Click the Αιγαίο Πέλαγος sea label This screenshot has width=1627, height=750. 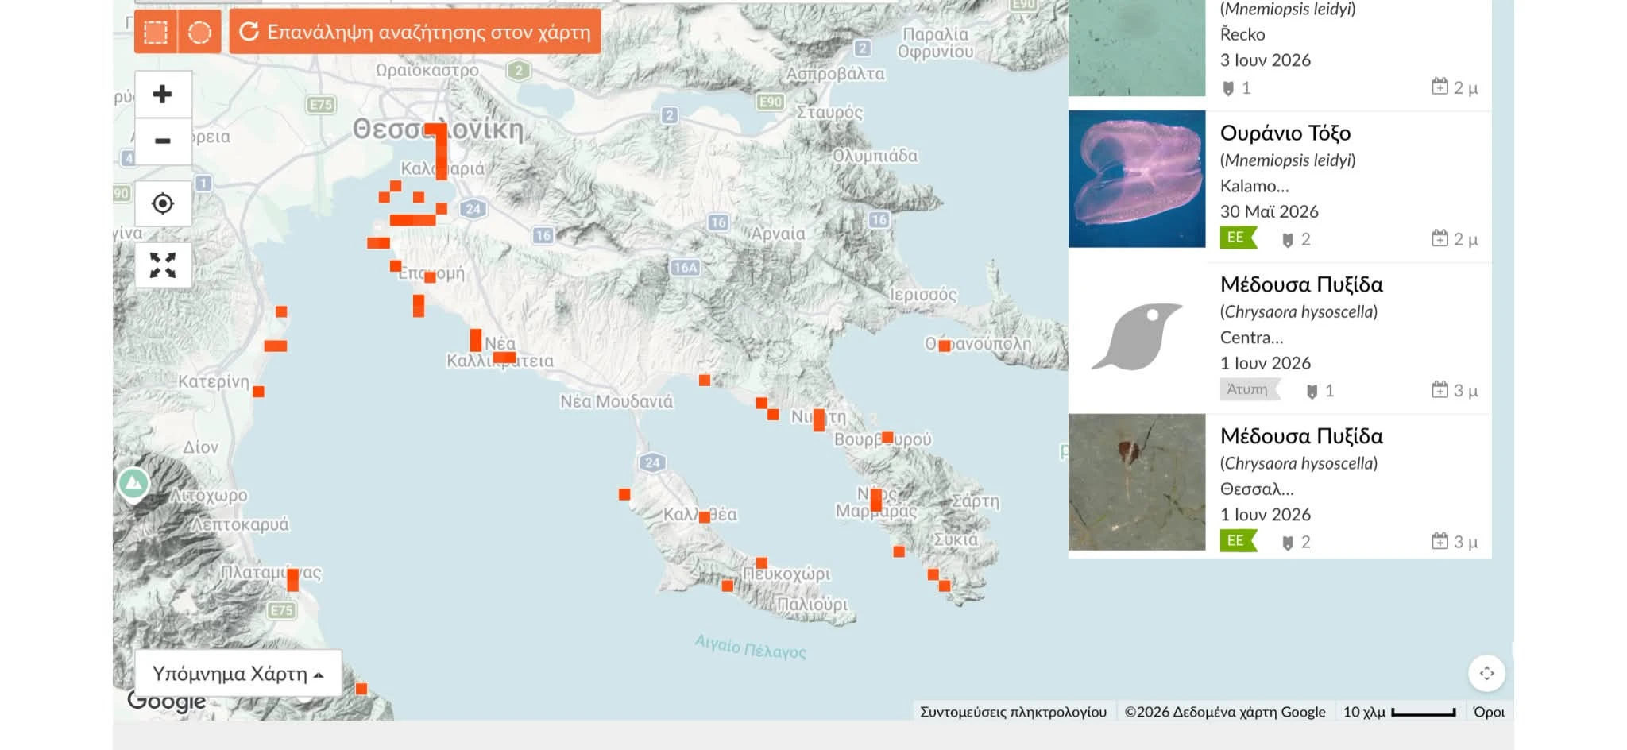pyautogui.click(x=751, y=647)
